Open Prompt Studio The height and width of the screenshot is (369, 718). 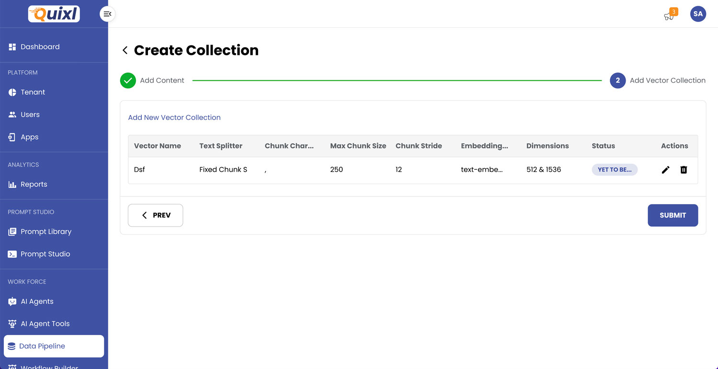[45, 254]
